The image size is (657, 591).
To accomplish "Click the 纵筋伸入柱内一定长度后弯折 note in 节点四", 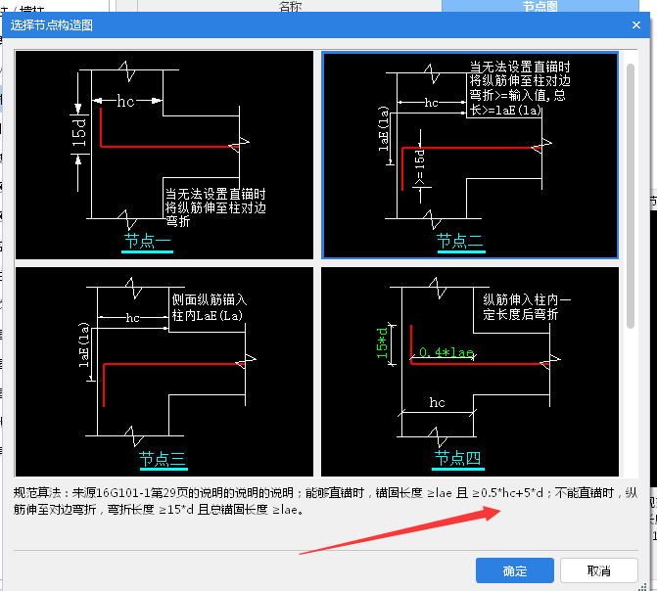I will tap(527, 307).
